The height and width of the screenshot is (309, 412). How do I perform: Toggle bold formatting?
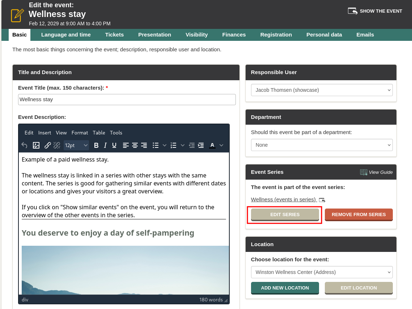coord(96,145)
